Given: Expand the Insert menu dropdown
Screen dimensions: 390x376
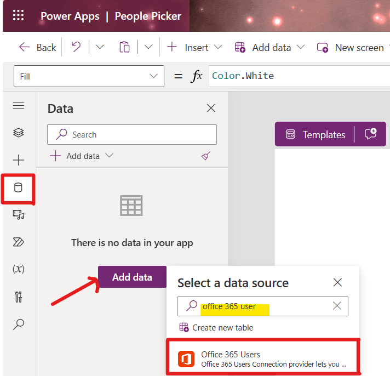Looking at the screenshot, I should 195,47.
